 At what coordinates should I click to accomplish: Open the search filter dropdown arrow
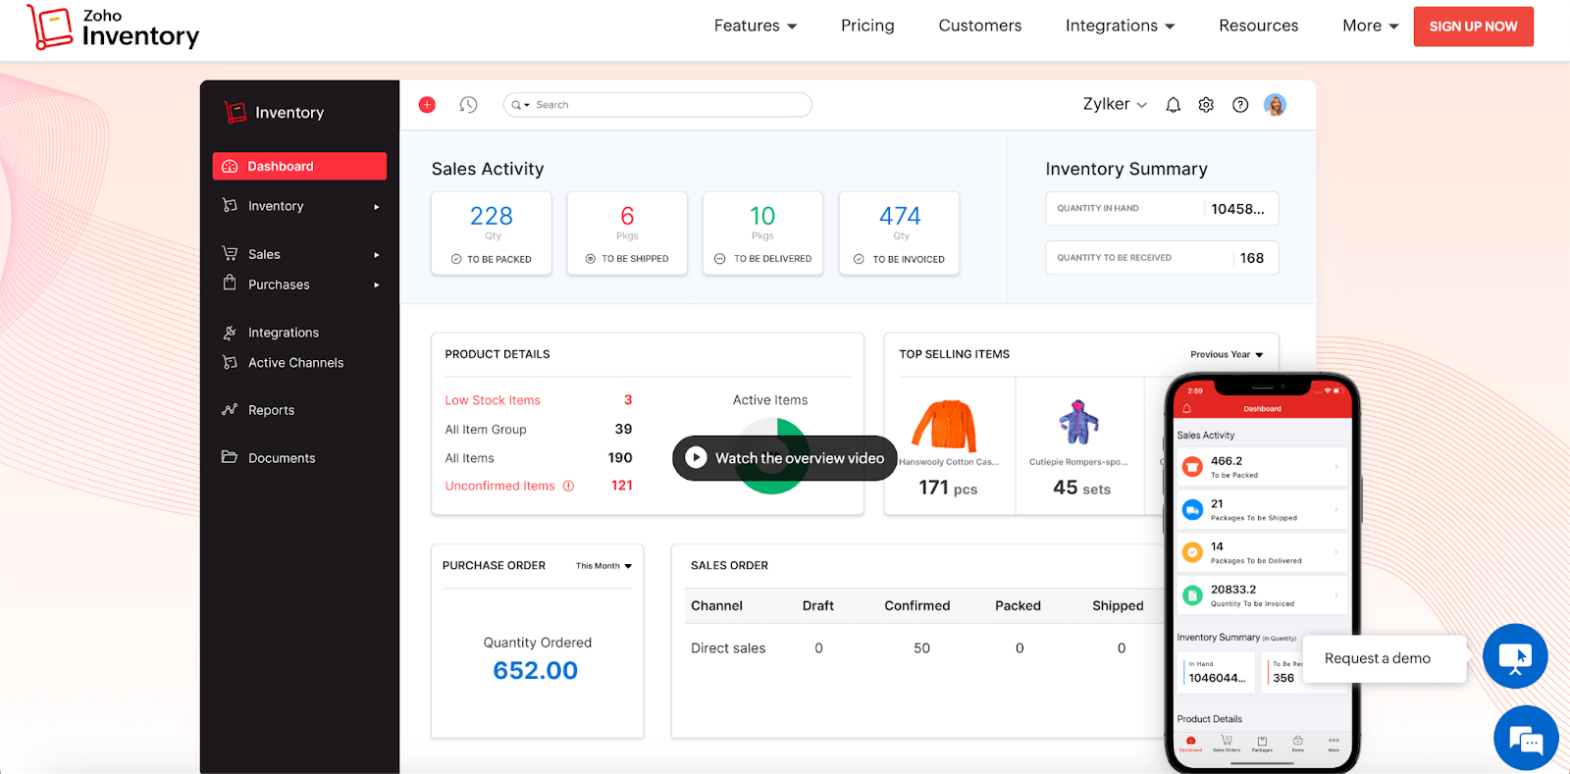[527, 105]
